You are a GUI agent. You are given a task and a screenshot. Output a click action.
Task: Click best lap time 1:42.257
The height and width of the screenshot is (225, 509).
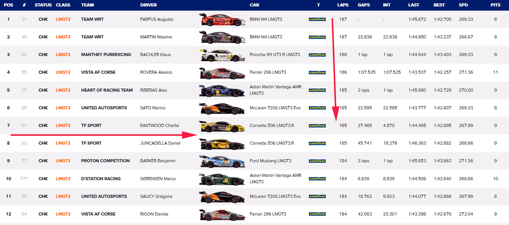tap(443, 72)
